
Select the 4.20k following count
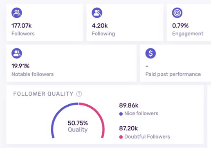point(100,26)
